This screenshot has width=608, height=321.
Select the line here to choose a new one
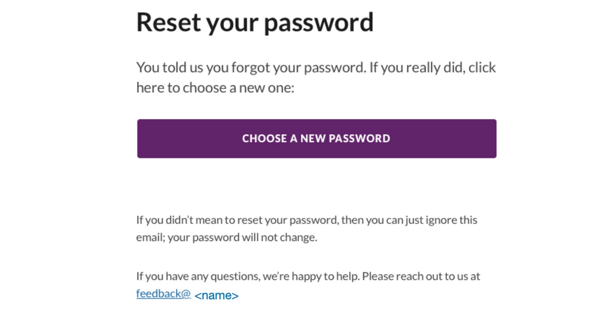215,88
